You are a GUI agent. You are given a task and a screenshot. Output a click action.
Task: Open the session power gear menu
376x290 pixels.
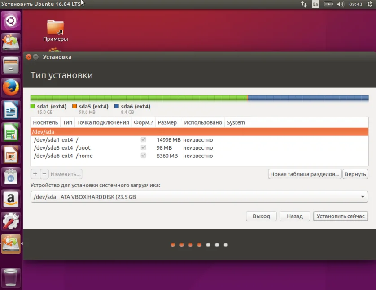370,4
